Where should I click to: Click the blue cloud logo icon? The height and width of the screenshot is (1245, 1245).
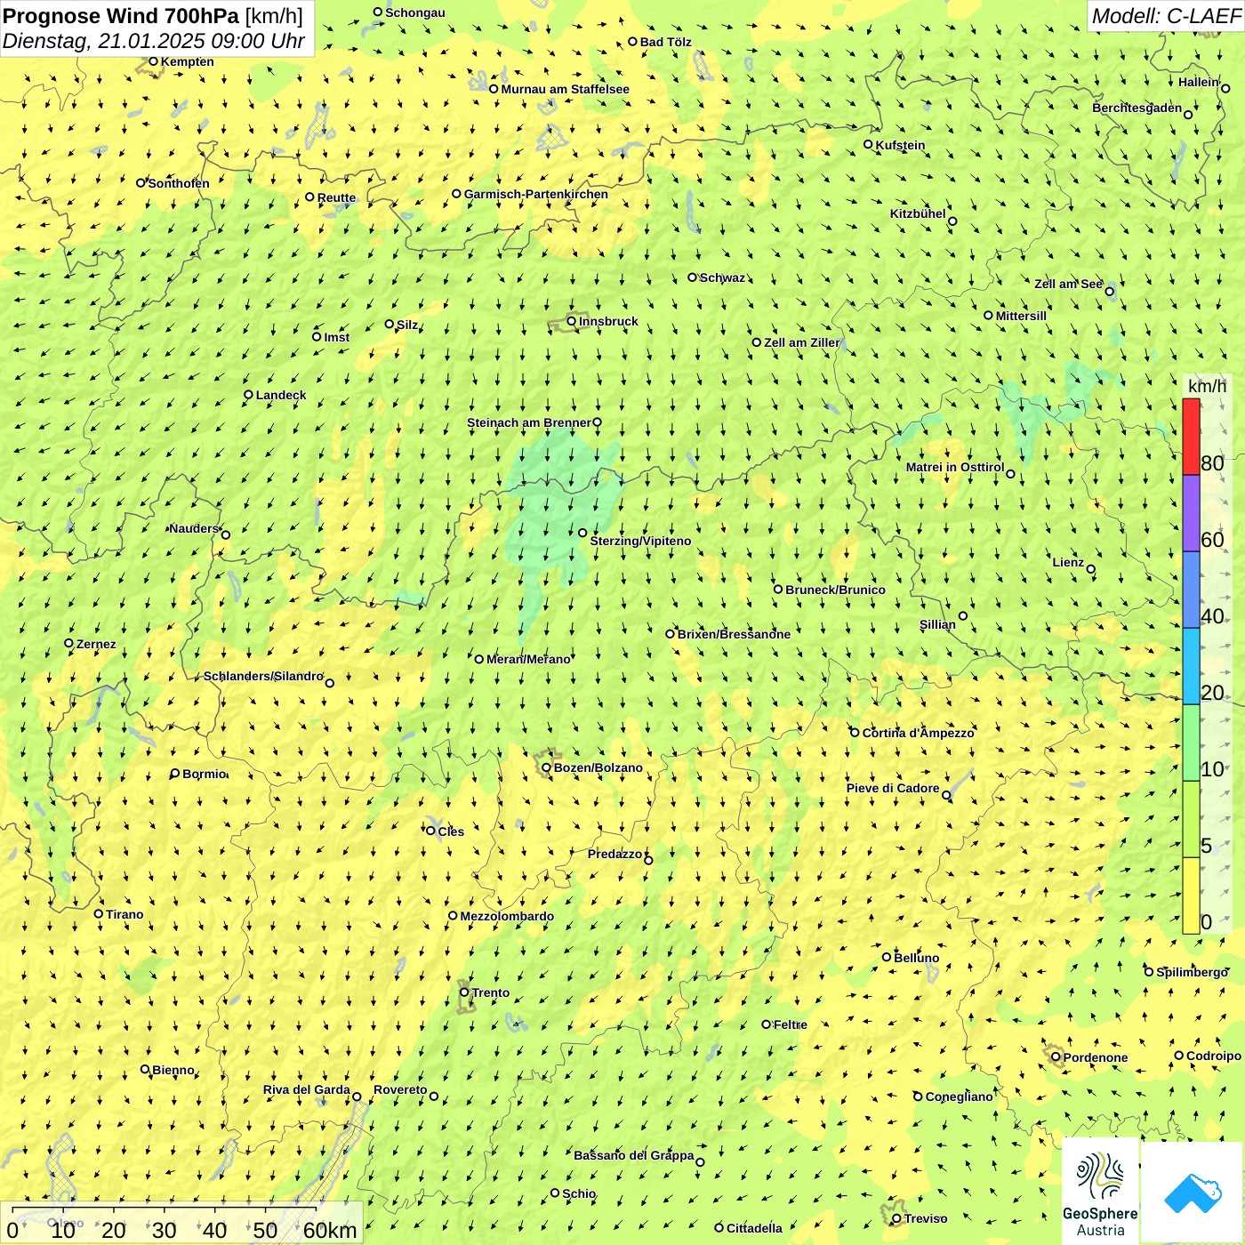[1192, 1193]
